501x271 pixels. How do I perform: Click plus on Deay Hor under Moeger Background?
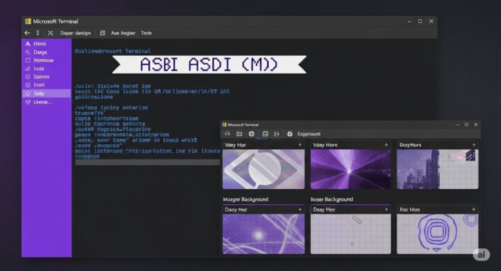[300, 210]
